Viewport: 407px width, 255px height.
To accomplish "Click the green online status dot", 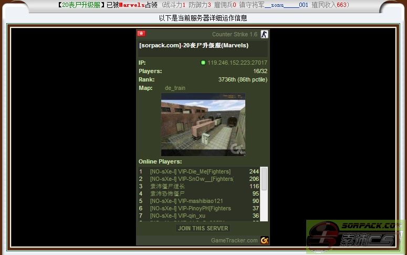I will 203,63.
